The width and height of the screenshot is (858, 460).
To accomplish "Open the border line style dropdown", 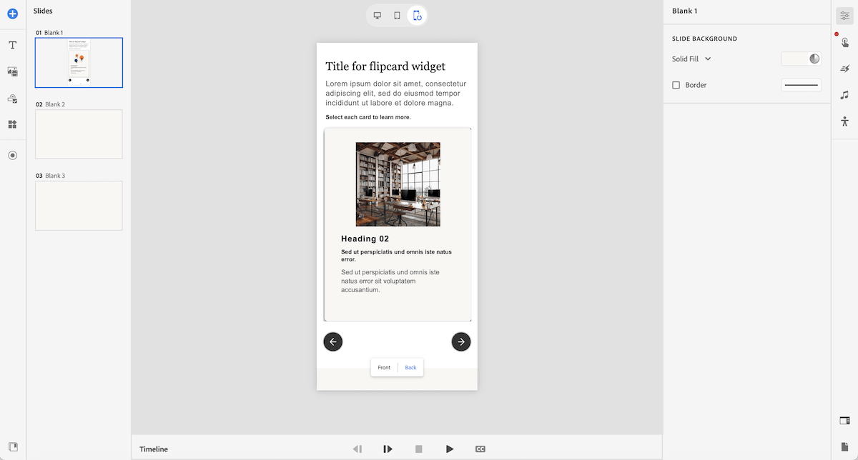I will click(801, 85).
